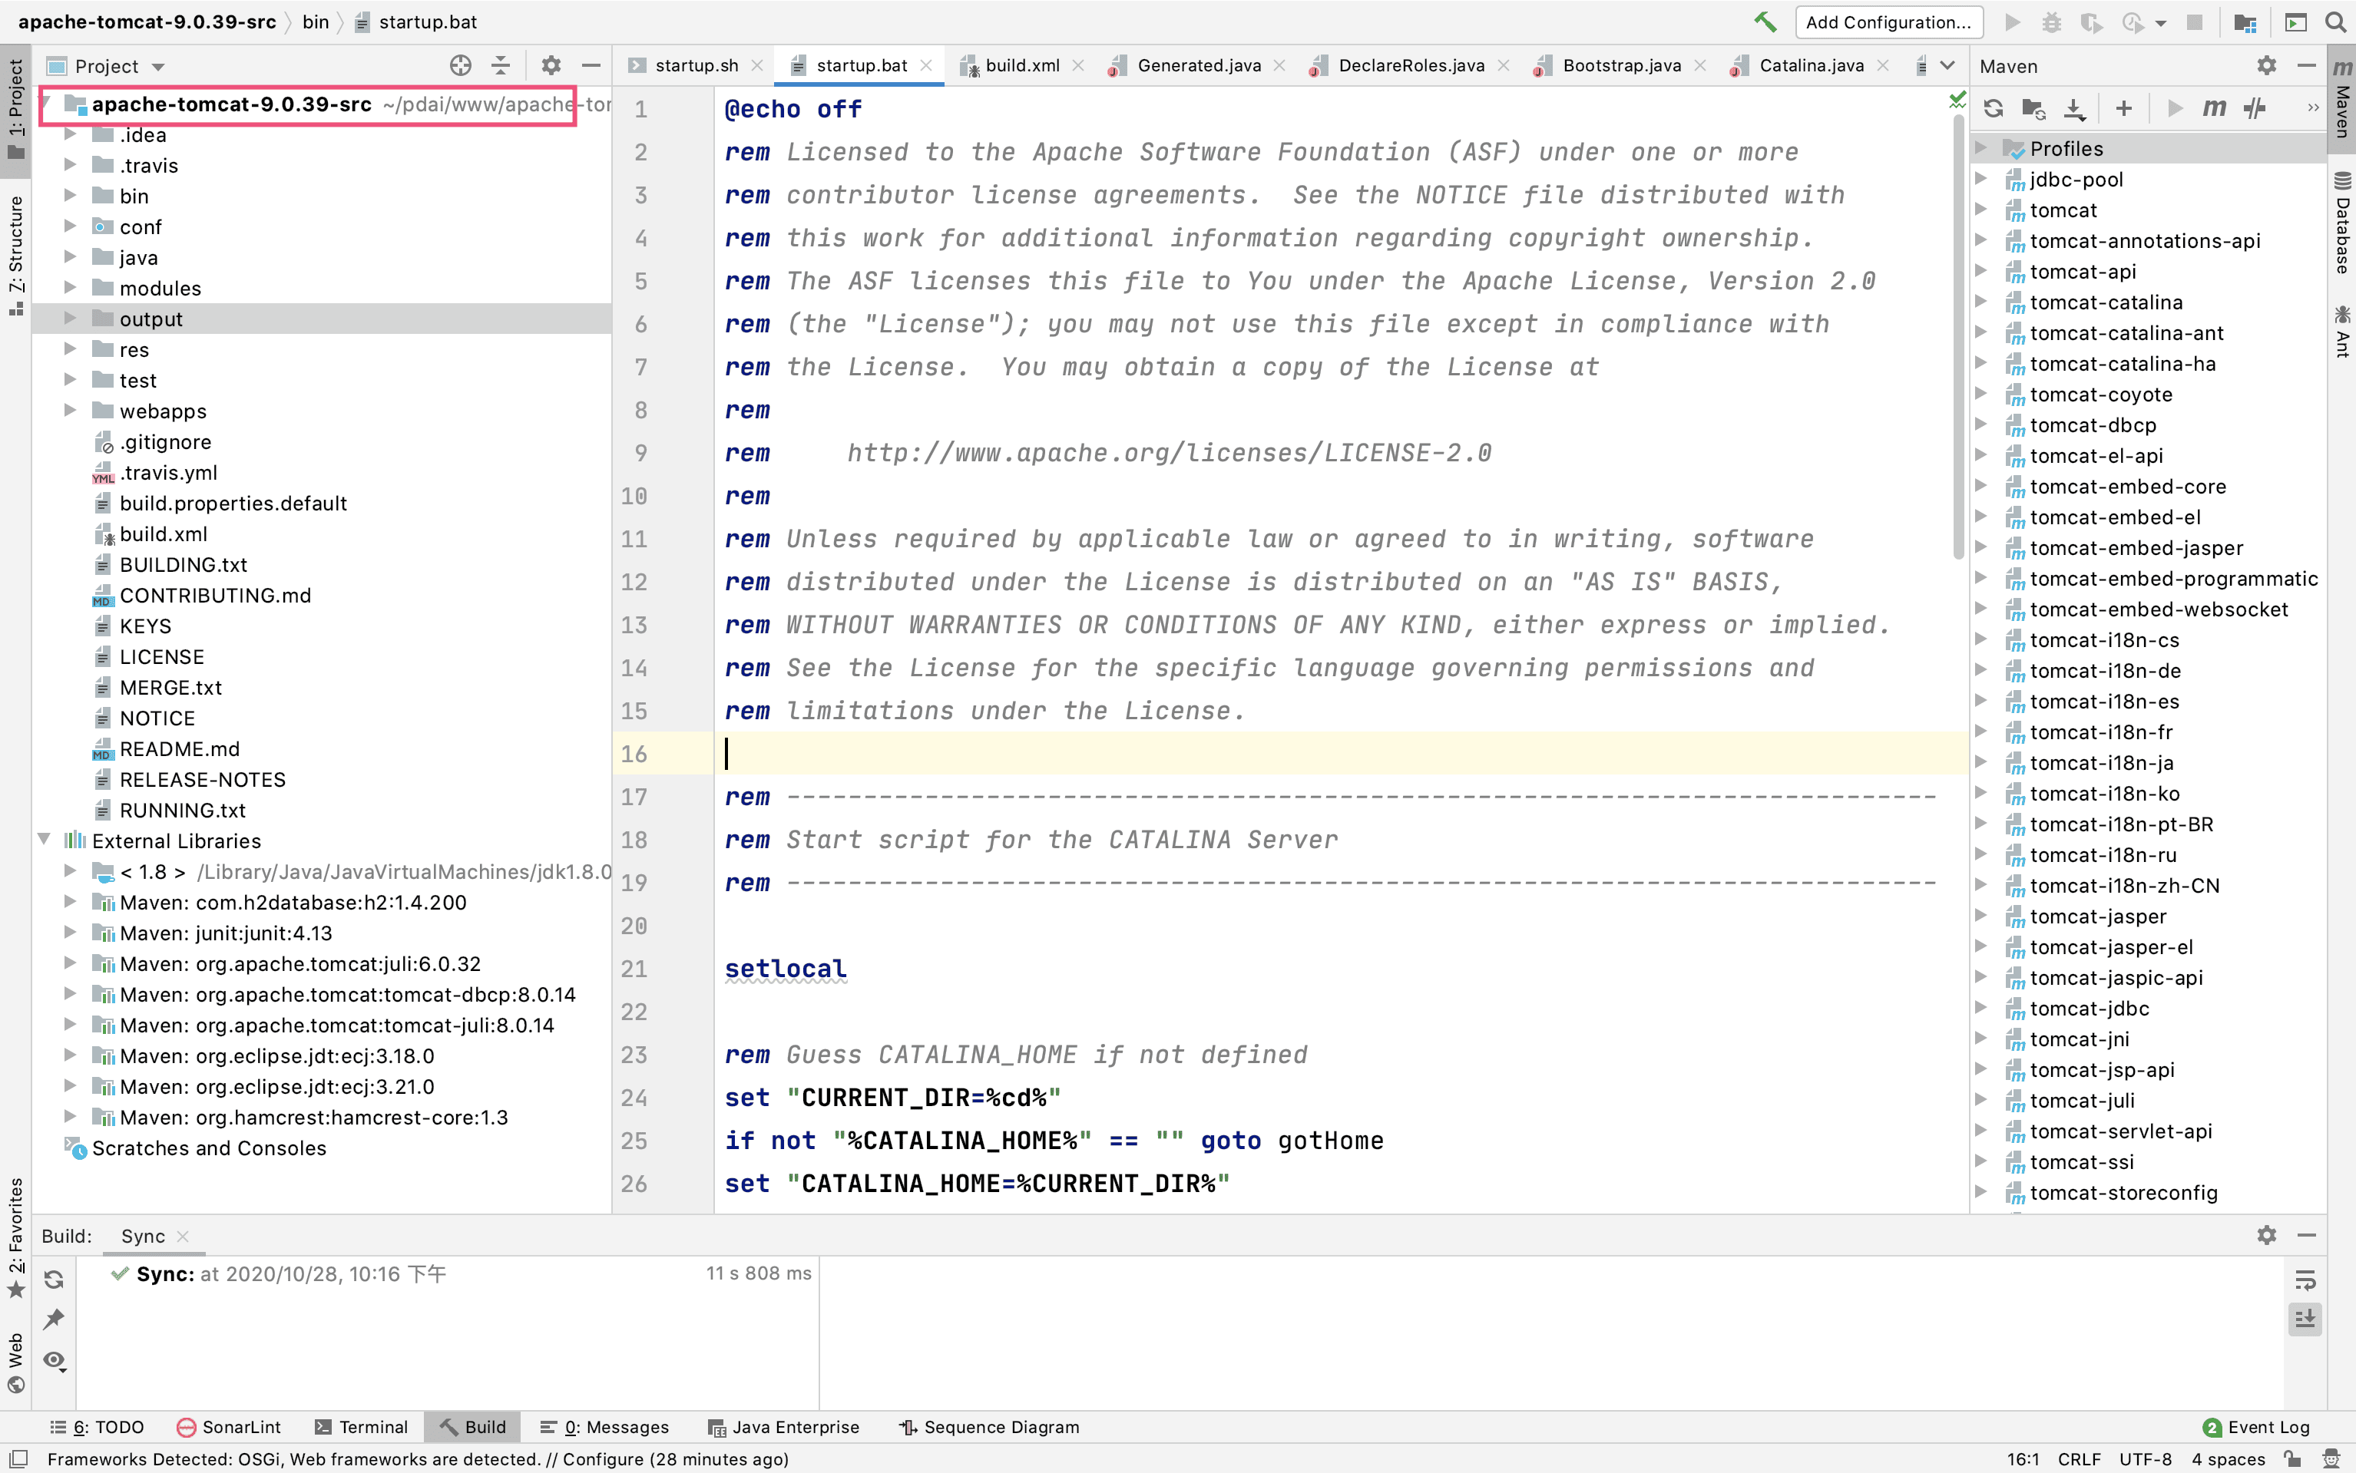This screenshot has height=1473, width=2356.
Task: Open the Terminal tool window tab
Action: point(360,1426)
